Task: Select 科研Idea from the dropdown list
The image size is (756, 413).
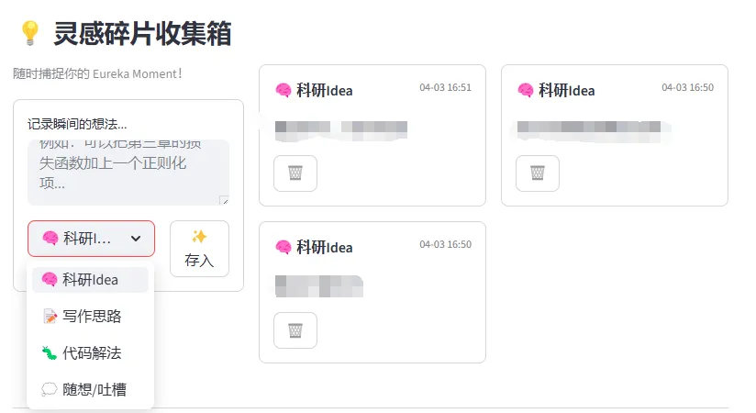Action: pyautogui.click(x=90, y=280)
